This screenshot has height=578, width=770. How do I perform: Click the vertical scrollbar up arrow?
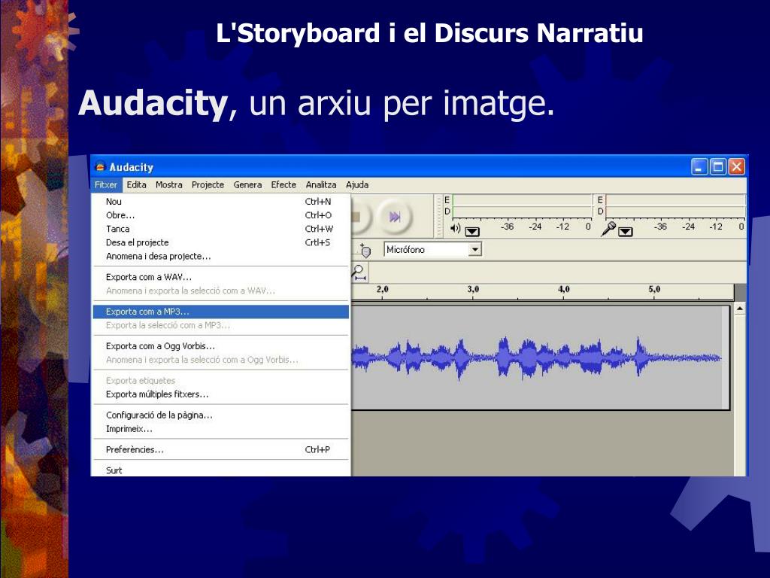pos(740,309)
